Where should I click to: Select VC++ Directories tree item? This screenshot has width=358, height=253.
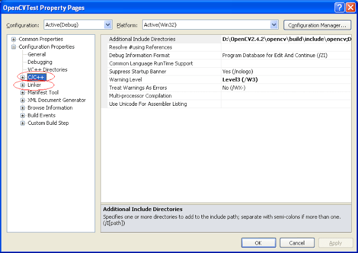47,69
